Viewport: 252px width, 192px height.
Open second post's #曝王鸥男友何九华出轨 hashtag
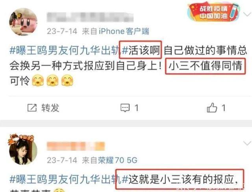click(x=65, y=179)
